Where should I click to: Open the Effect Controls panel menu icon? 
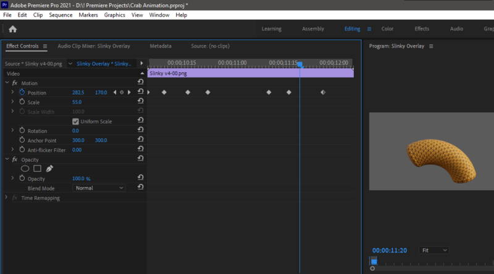(45, 46)
